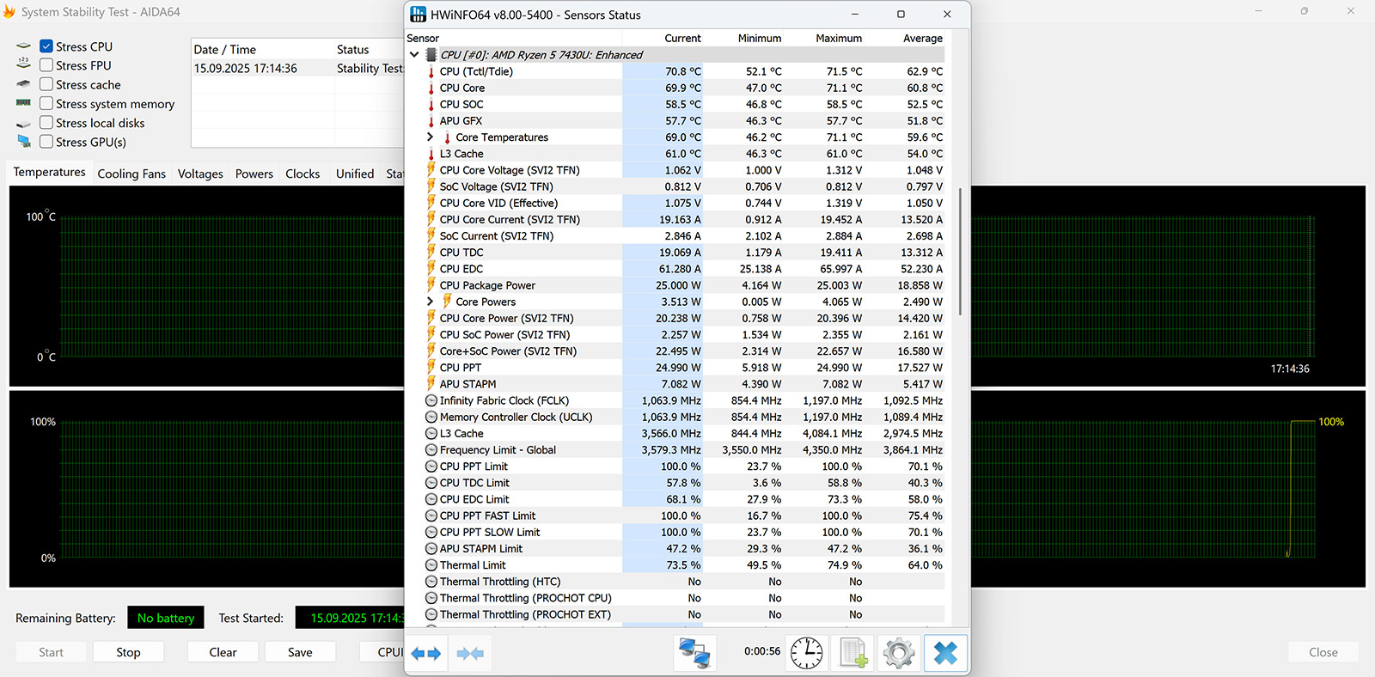The image size is (1375, 677).
Task: Click the GPU icon beside Stress GPU(s)
Action: click(23, 142)
